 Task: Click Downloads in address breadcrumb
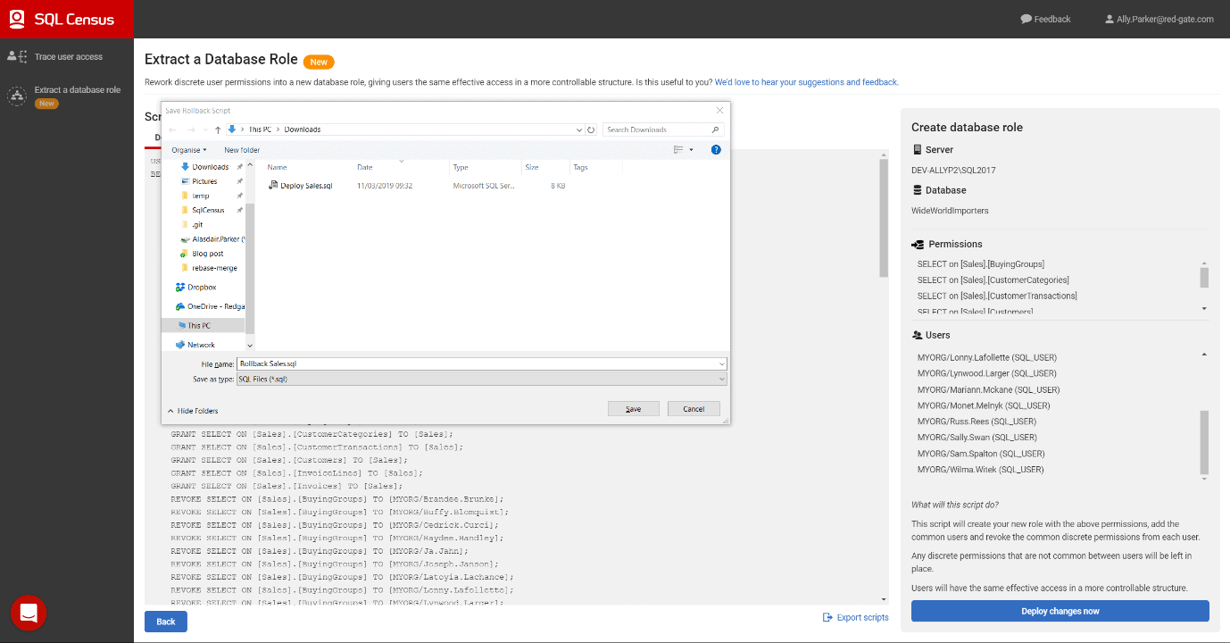[x=303, y=129]
